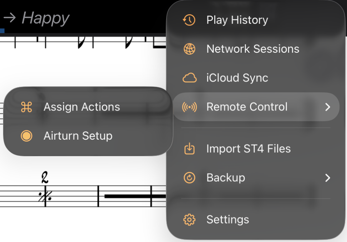Click the circle icon beside Airturn Setup
The width and height of the screenshot is (347, 242).
click(26, 136)
